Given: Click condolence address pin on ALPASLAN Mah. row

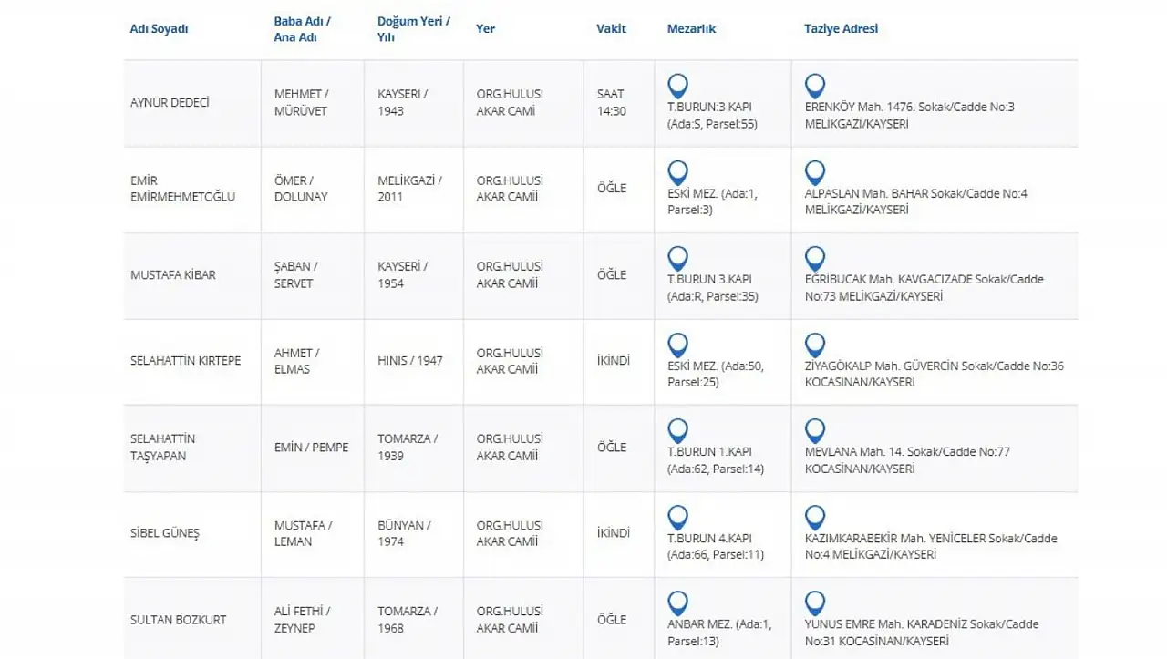Looking at the screenshot, I should 815,173.
